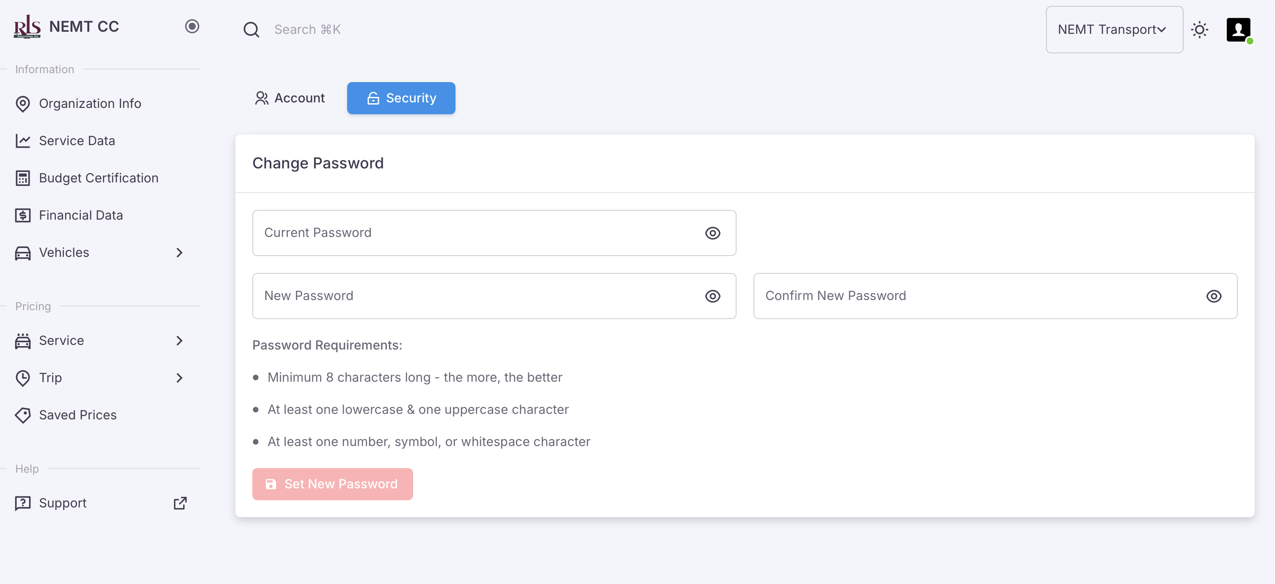The width and height of the screenshot is (1275, 584).
Task: Toggle the sidebar pin radio button
Action: [x=192, y=26]
